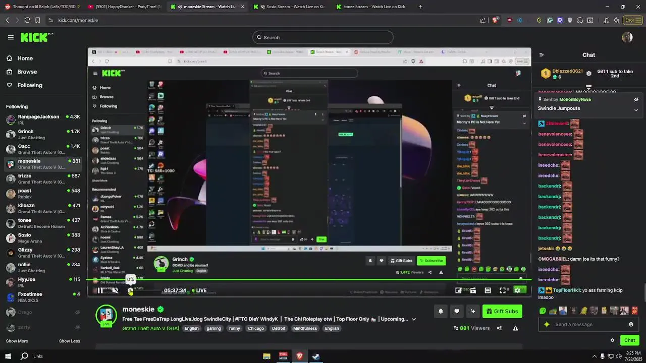This screenshot has width=646, height=363.
Task: Send message with green Chat button
Action: pos(629,340)
